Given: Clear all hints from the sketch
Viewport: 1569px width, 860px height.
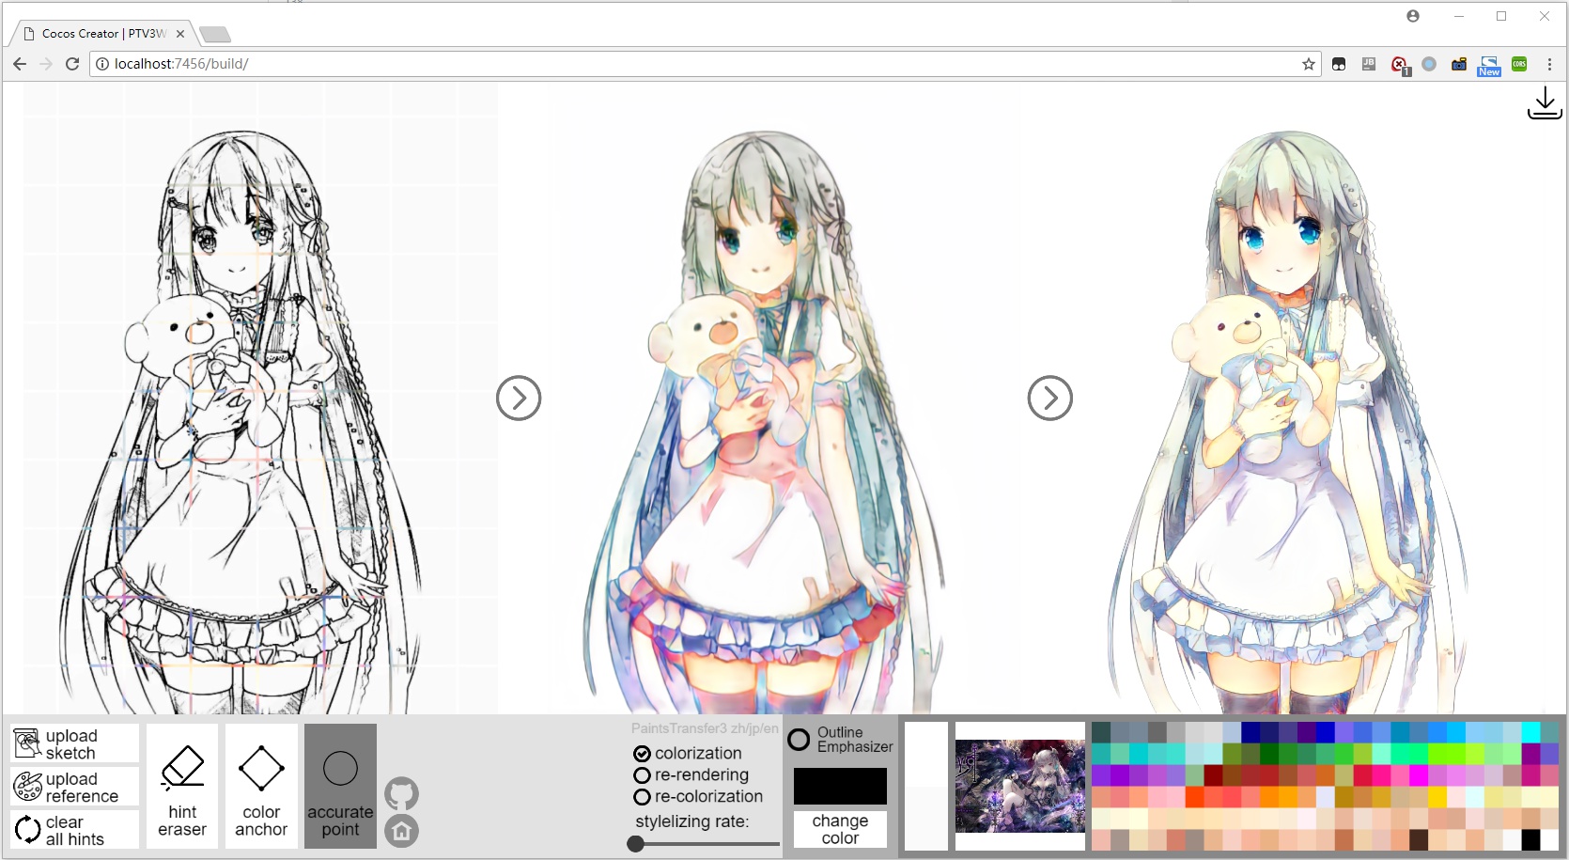Looking at the screenshot, I should coord(75,830).
